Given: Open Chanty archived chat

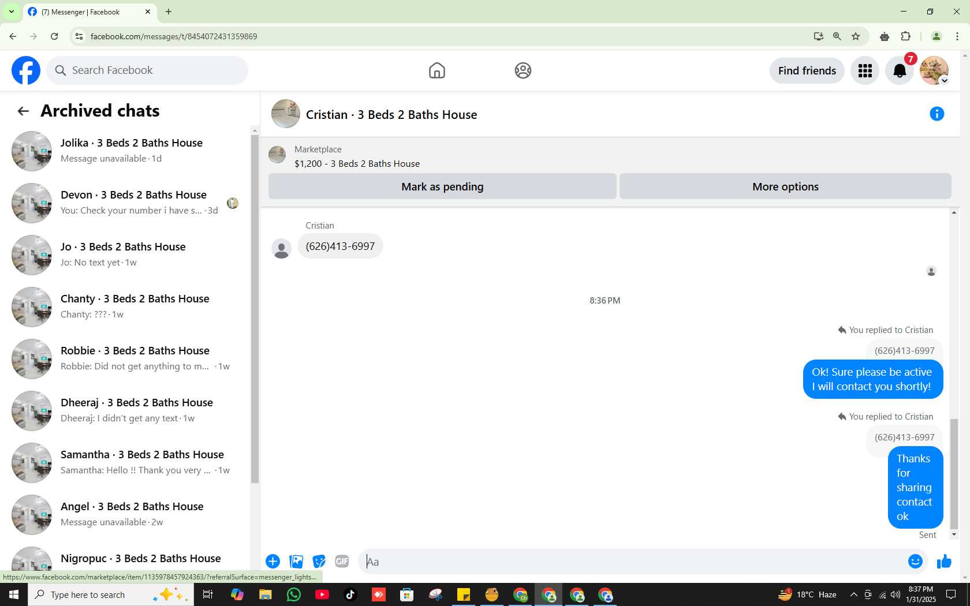Looking at the screenshot, I should pos(126,307).
